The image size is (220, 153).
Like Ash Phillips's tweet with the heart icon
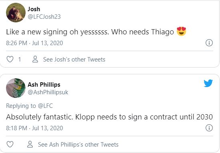[x=10, y=144]
